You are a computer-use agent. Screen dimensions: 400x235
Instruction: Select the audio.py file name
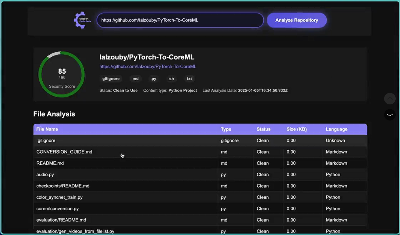[45, 175]
